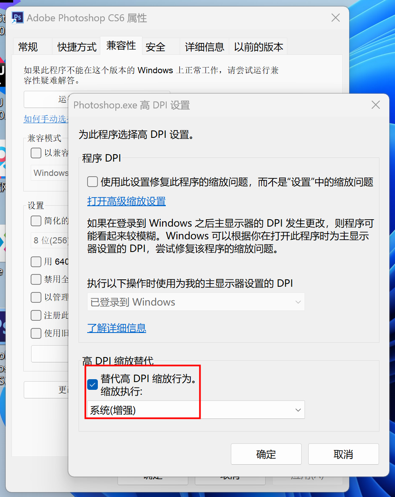The width and height of the screenshot is (395, 497).
Task: Toggle the 以兼容模式 checkbox
Action: point(36,153)
